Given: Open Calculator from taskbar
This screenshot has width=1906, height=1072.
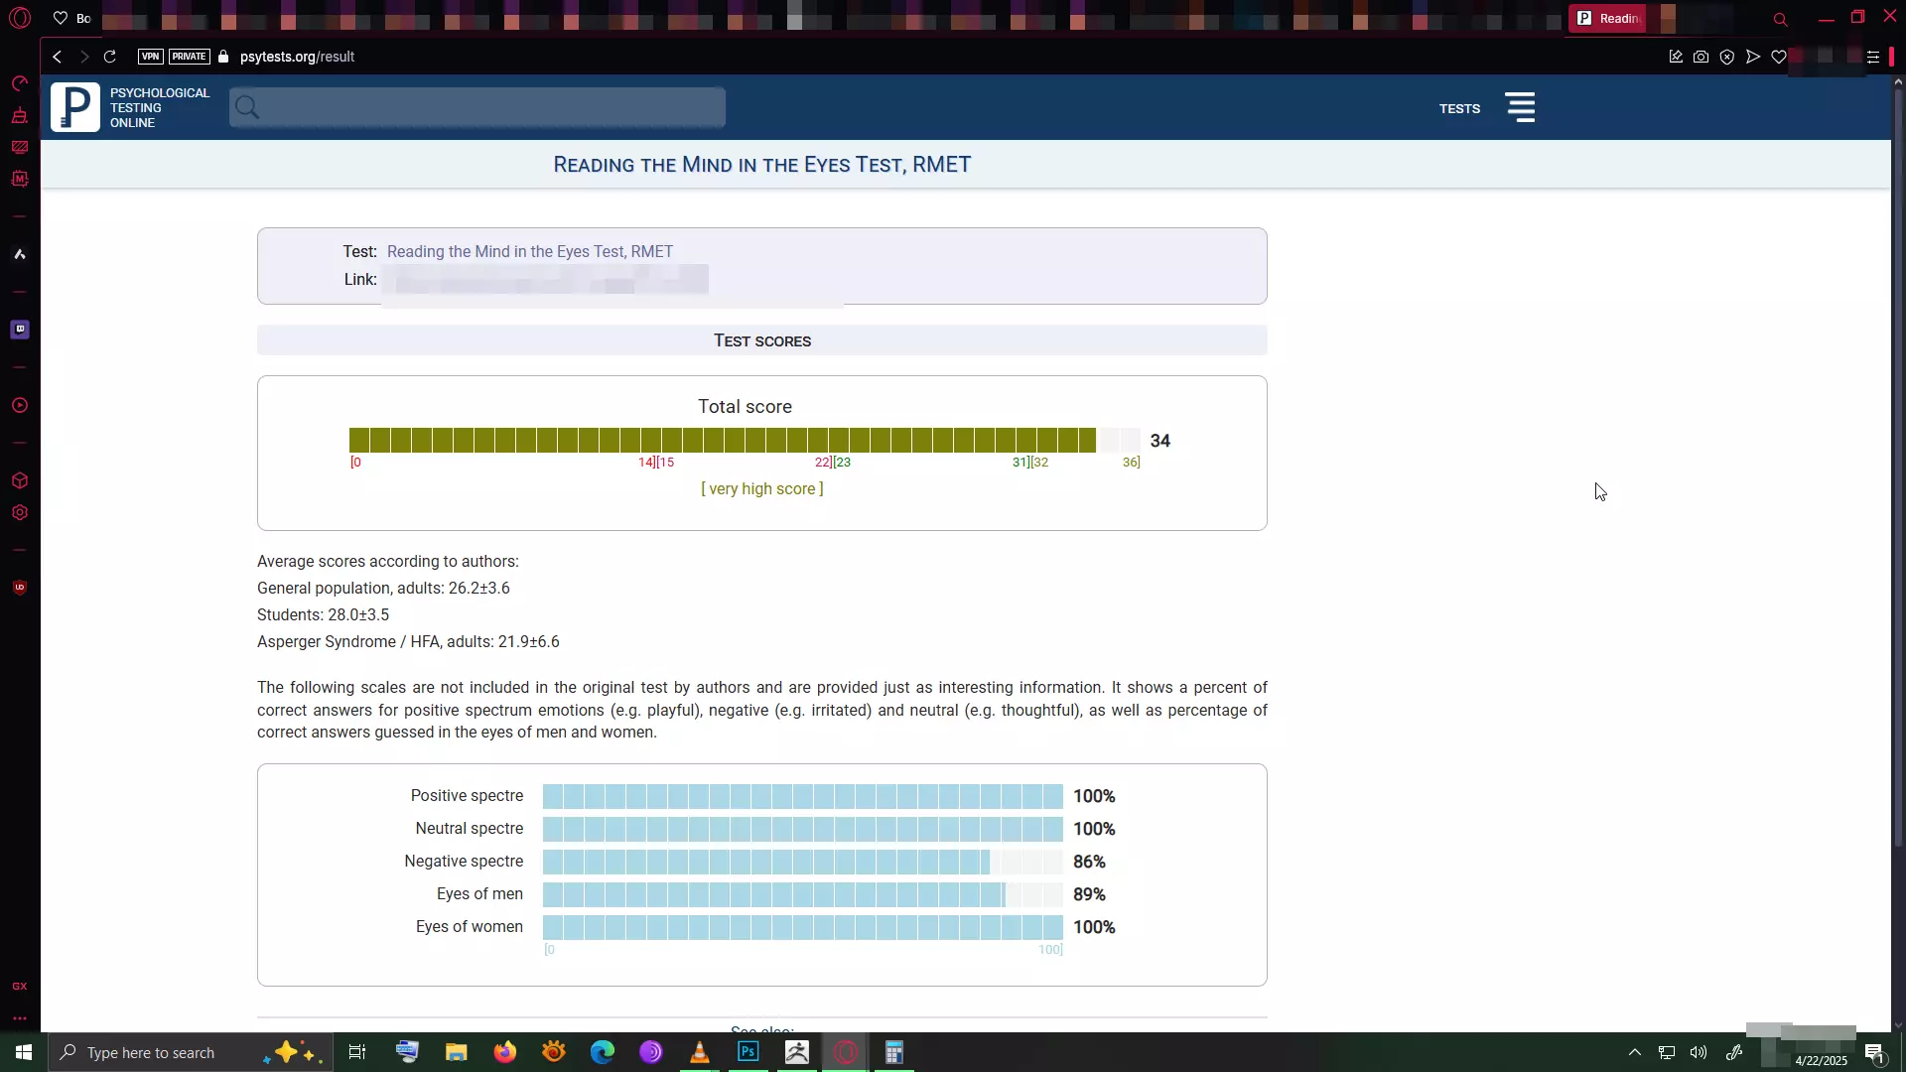Looking at the screenshot, I should [894, 1052].
